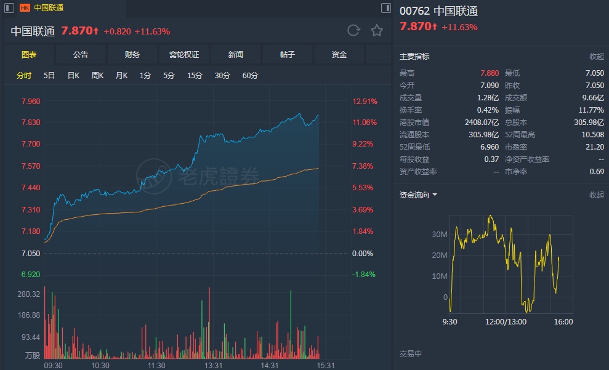Select the 30分 interval
The width and height of the screenshot is (609, 370).
tap(222, 76)
